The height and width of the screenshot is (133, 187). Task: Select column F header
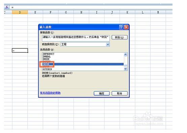51,12
